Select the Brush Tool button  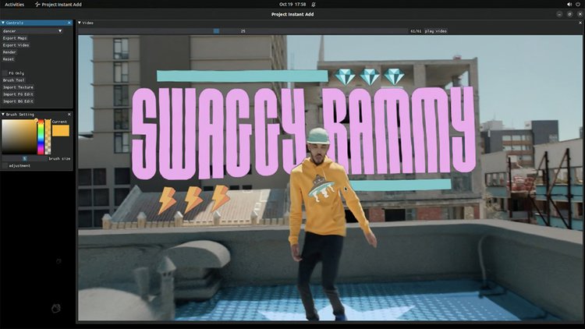pos(13,80)
